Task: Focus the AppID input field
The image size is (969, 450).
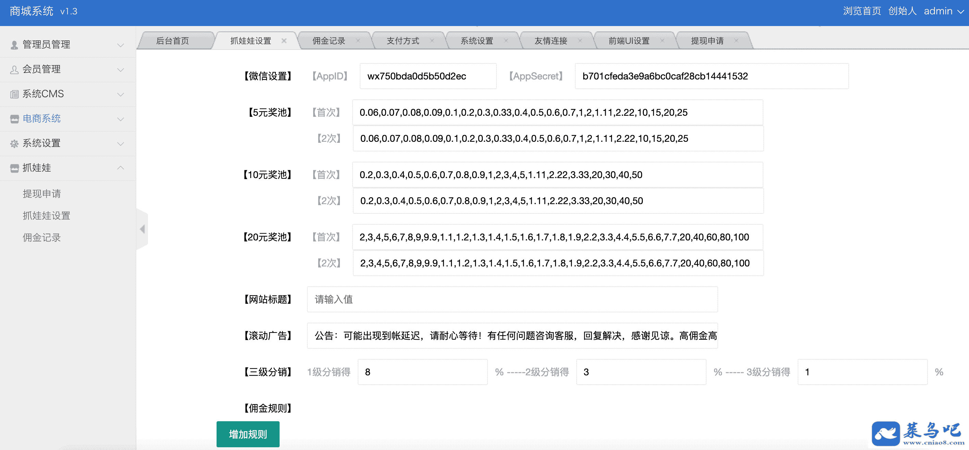Action: coord(428,76)
